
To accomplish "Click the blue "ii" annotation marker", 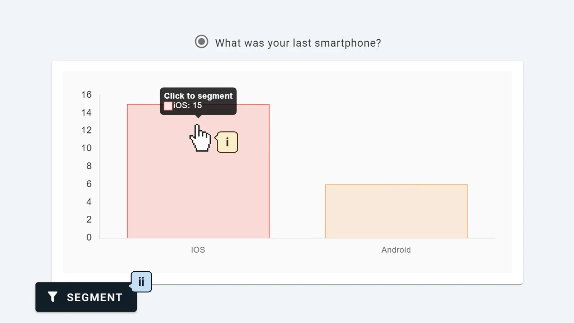I will click(141, 282).
